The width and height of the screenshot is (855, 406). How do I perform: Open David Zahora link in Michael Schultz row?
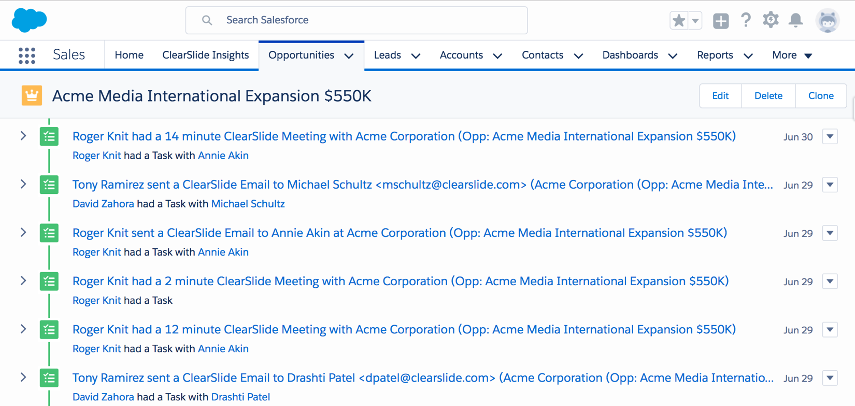pos(103,204)
